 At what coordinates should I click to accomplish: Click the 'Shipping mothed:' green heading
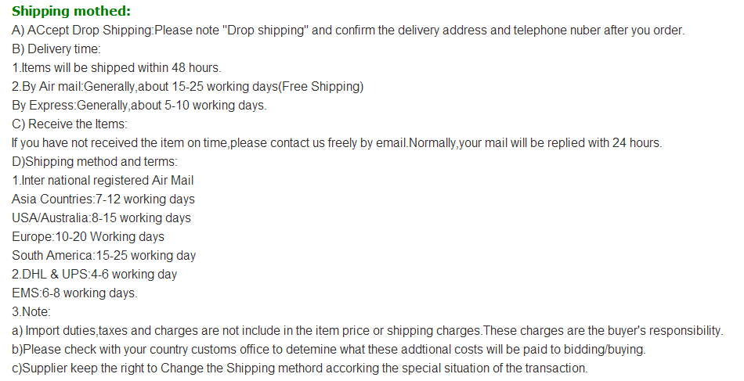[71, 12]
